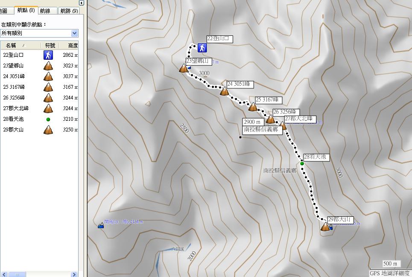The image size is (412, 277).
Task: Switch to the 航點 (8) tab
Action: tap(26, 10)
